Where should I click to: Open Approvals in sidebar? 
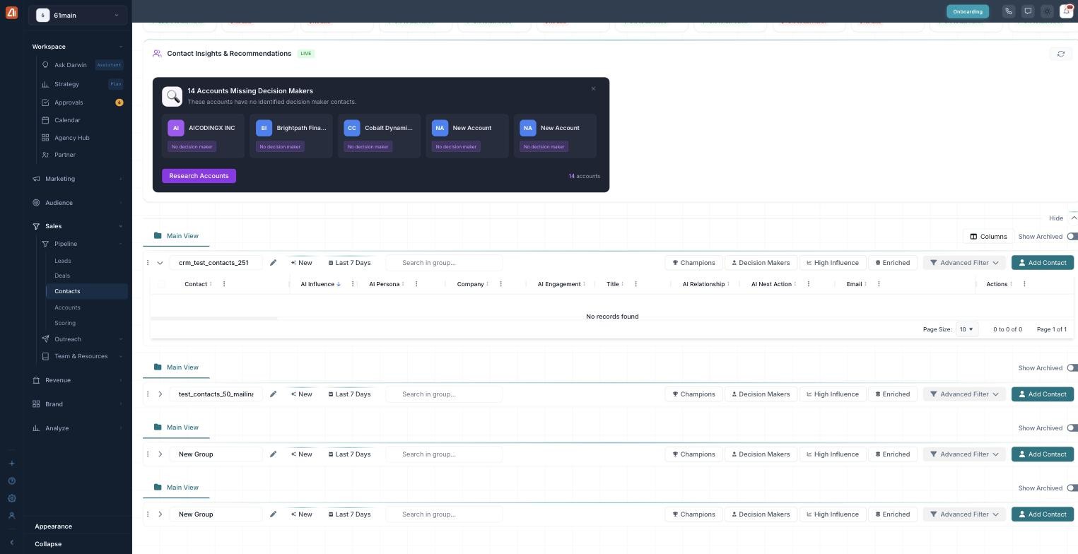69,102
